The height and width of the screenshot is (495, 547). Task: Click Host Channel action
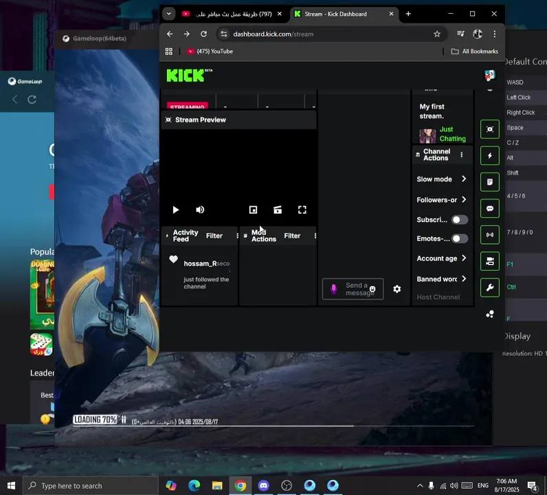438,298
